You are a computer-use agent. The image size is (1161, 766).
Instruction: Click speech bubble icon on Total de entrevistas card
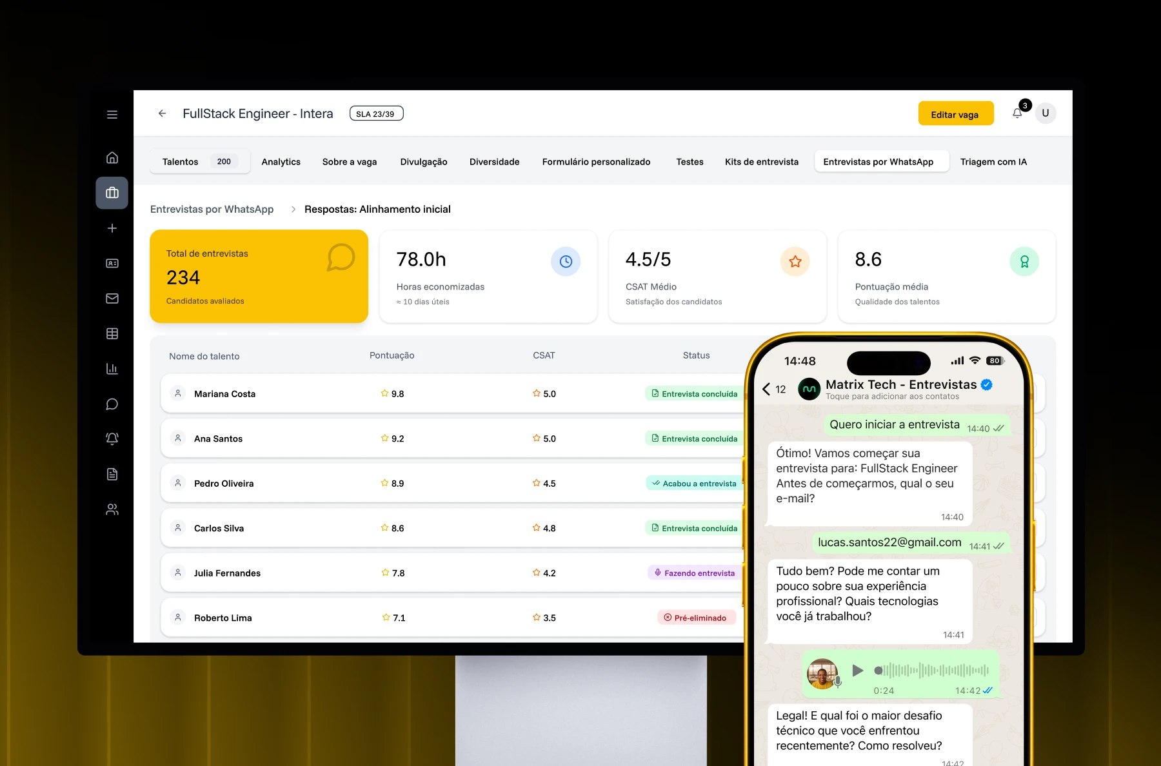pyautogui.click(x=341, y=257)
